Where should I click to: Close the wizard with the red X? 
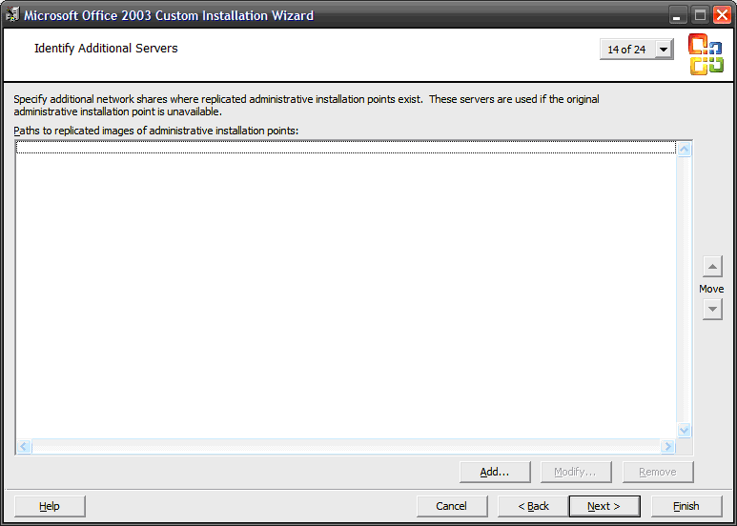coord(722,15)
